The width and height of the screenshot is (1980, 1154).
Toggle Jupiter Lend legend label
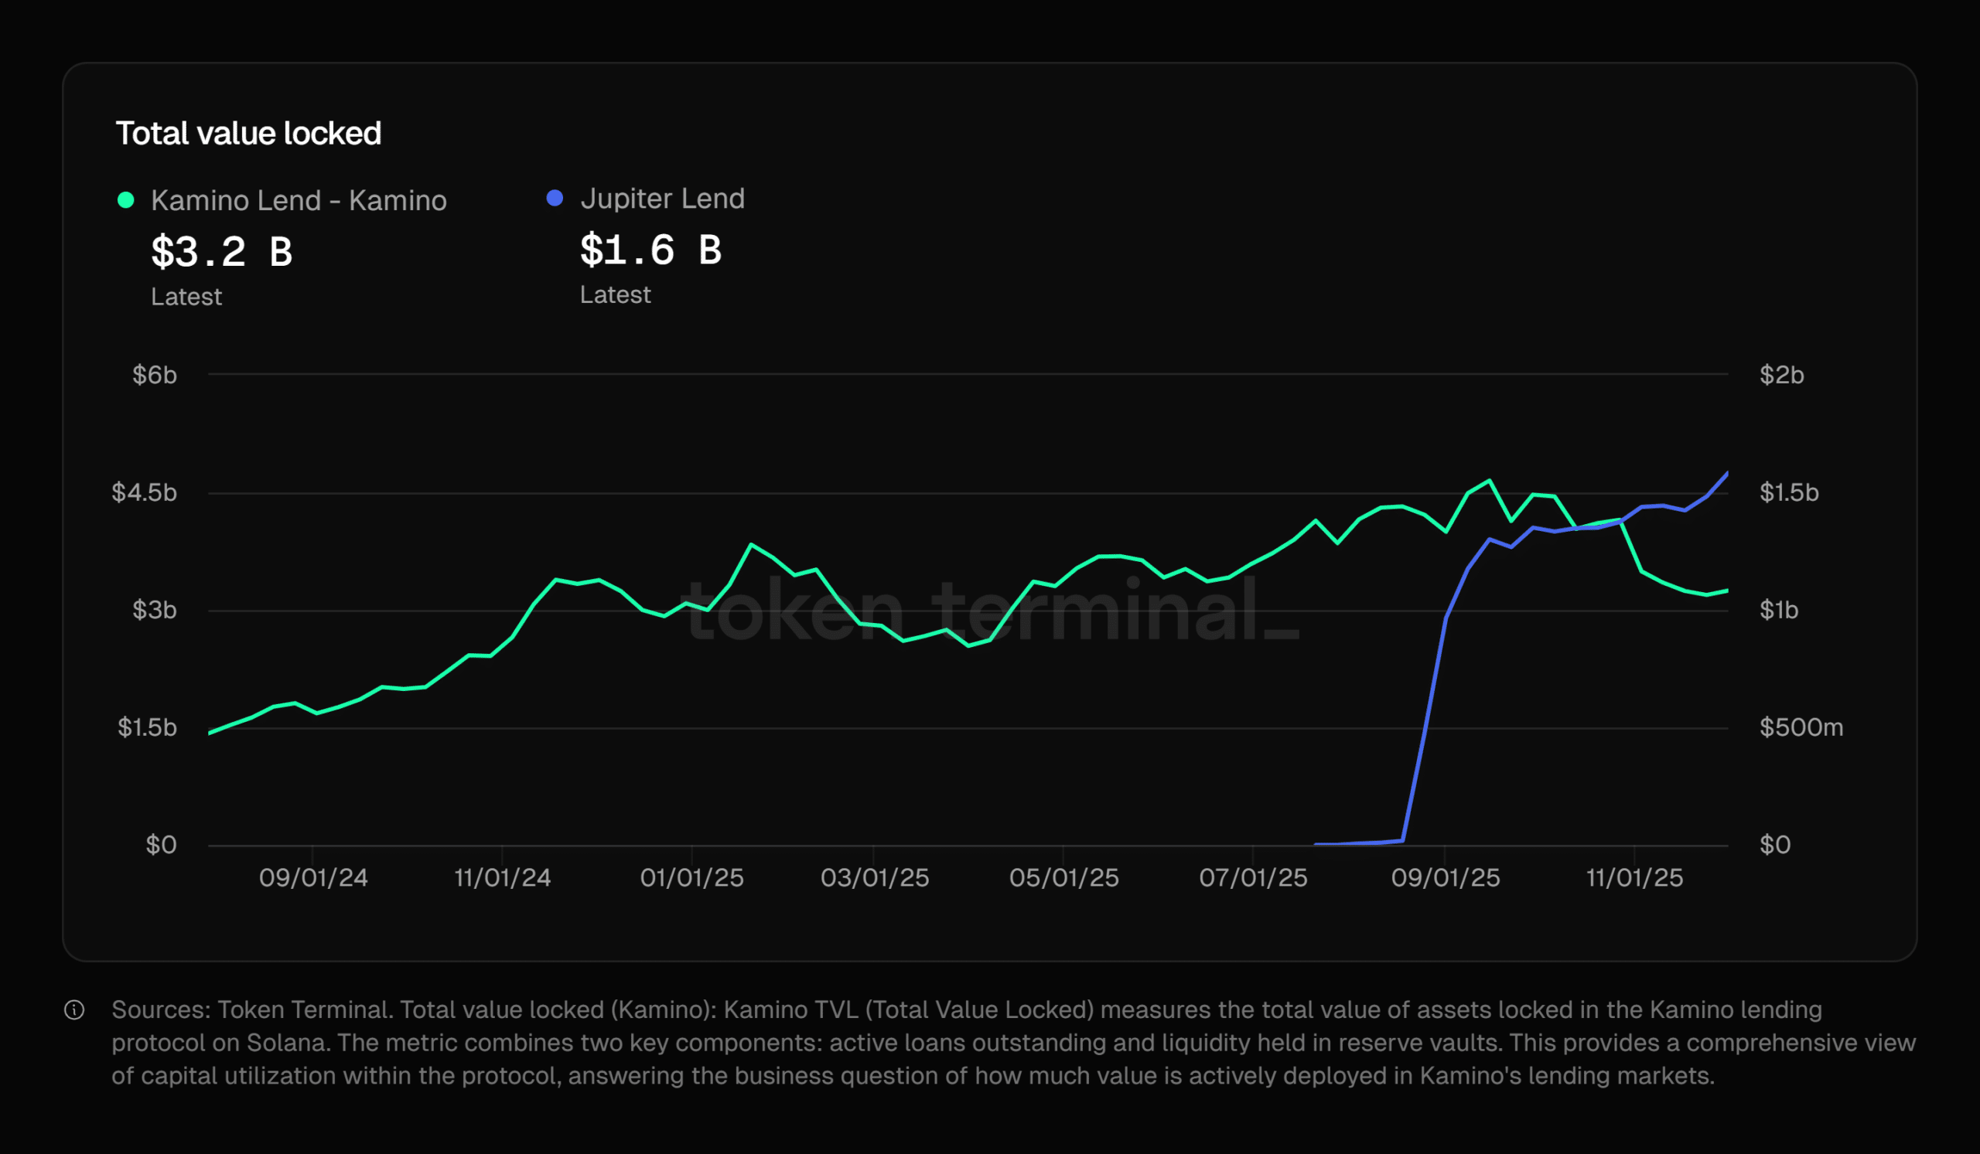(662, 199)
